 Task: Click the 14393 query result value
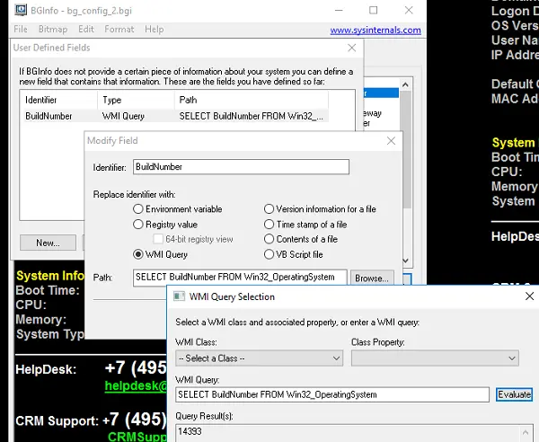pos(190,431)
